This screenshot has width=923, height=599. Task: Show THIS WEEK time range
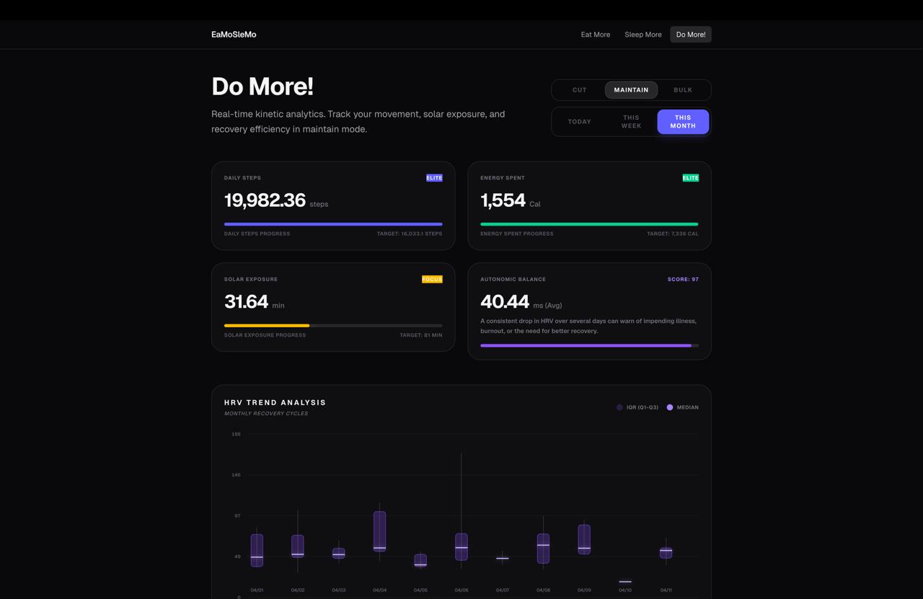pos(631,122)
